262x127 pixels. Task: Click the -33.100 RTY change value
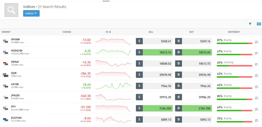(85, 107)
